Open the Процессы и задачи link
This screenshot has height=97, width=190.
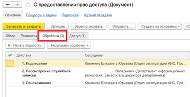point(41,15)
